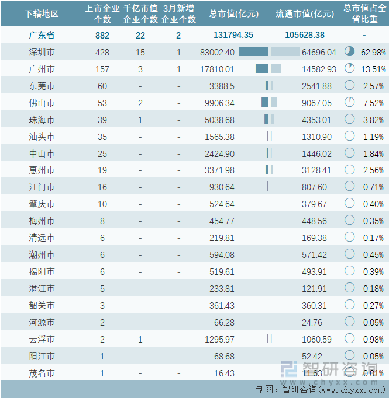The width and height of the screenshot is (389, 398).
Task: Click the total value 131794.35
Action: [x=233, y=35]
